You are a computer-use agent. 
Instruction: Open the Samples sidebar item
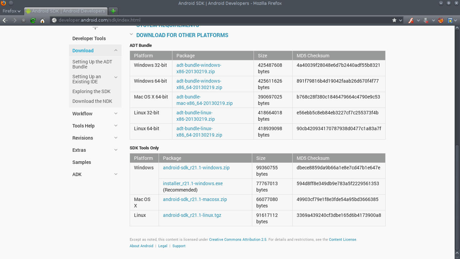pyautogui.click(x=82, y=162)
